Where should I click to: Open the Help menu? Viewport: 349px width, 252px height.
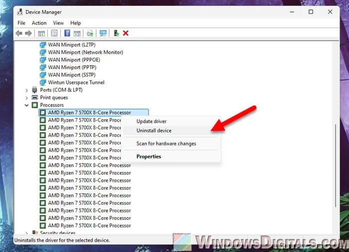pos(75,23)
